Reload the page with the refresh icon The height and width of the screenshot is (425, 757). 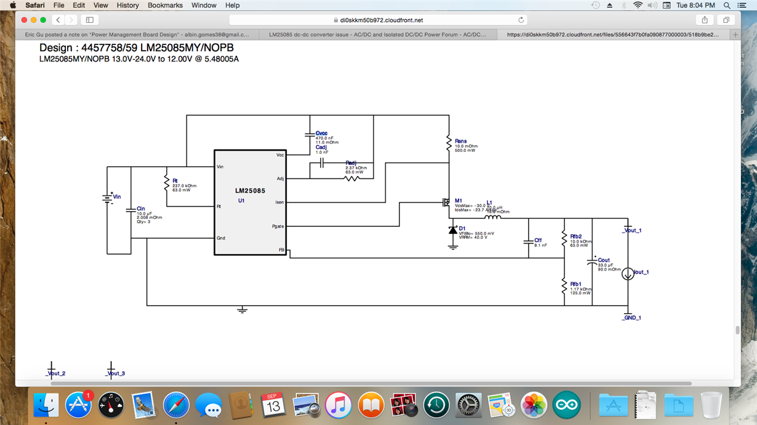(x=521, y=20)
